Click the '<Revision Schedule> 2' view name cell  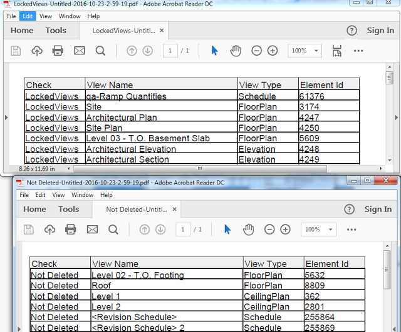167,328
